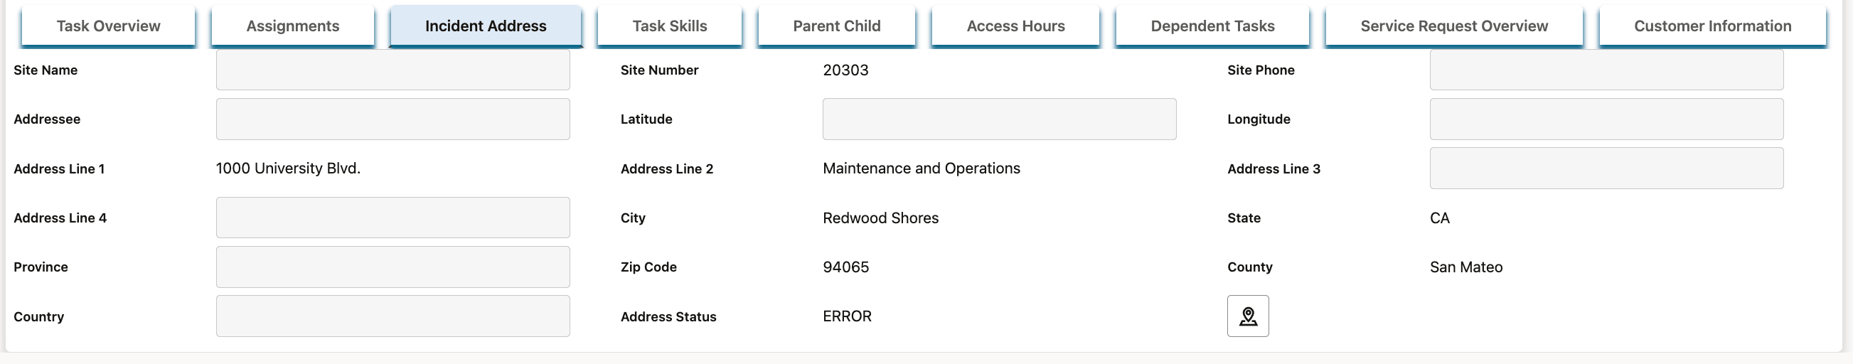Select the Incident Address tab

click(x=486, y=26)
